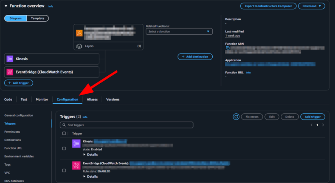Image resolution: width=335 pixels, height=183 pixels.
Task: Click the Kinesis icon in the diagram
Action: click(10, 59)
